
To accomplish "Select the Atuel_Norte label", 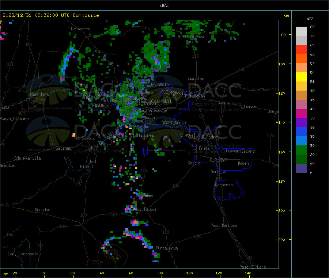I will click(174, 123).
